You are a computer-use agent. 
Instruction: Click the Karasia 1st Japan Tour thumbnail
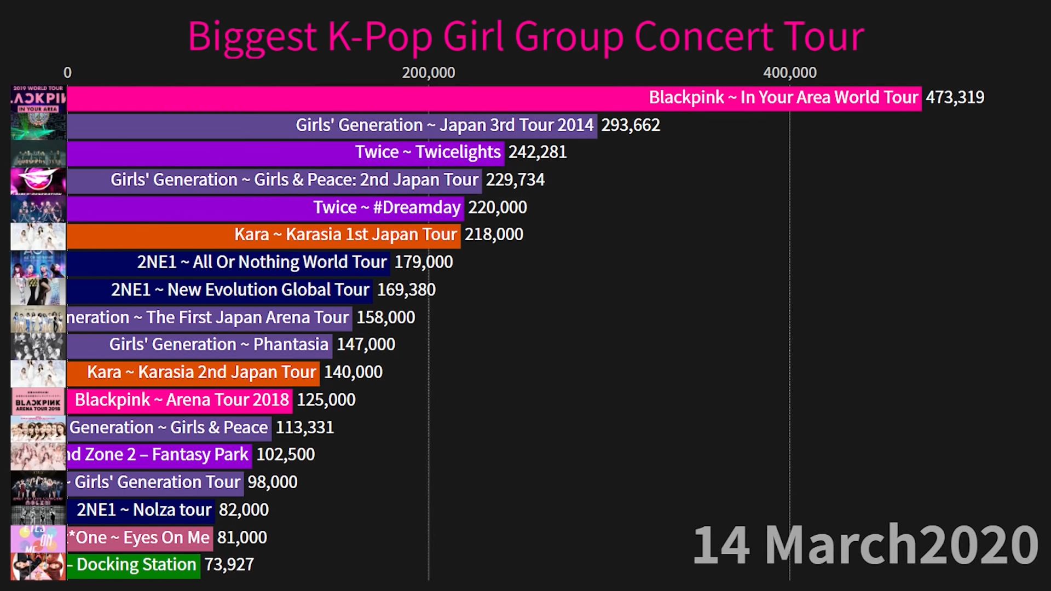click(38, 236)
